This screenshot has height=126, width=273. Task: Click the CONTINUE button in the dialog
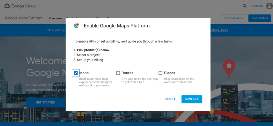click(192, 99)
